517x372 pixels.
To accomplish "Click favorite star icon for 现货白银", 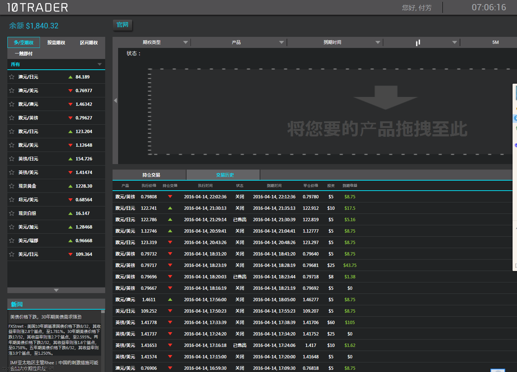I will click(x=12, y=213).
